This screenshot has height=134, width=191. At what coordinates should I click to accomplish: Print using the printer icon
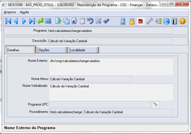click(166, 21)
